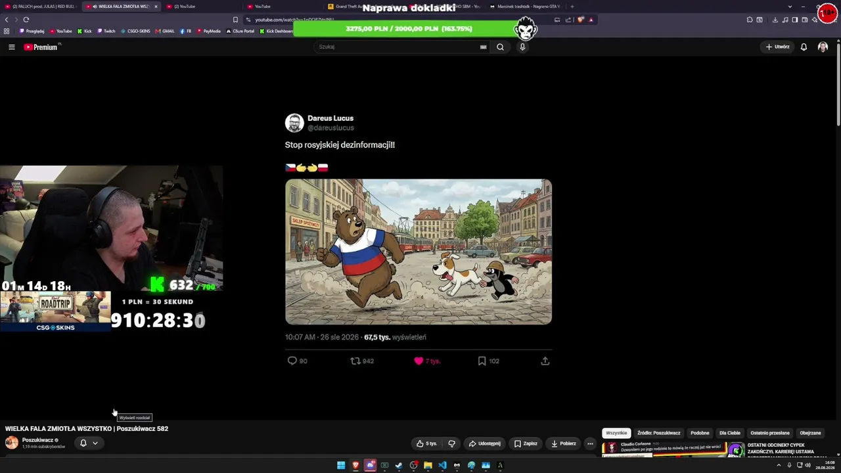This screenshot has width=841, height=473.
Task: Switch to the PALUCH prod. JULAS tab
Action: point(40,7)
